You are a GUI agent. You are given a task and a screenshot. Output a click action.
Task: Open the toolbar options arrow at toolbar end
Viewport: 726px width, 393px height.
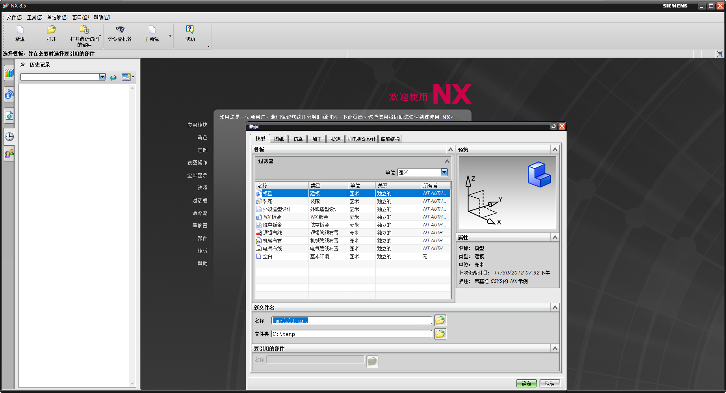tap(208, 46)
